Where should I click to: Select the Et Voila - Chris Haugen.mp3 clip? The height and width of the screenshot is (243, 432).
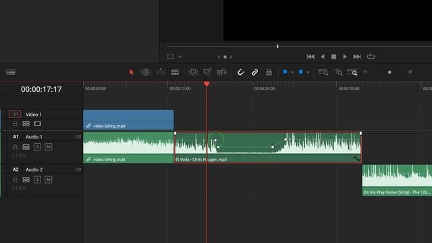coord(268,147)
